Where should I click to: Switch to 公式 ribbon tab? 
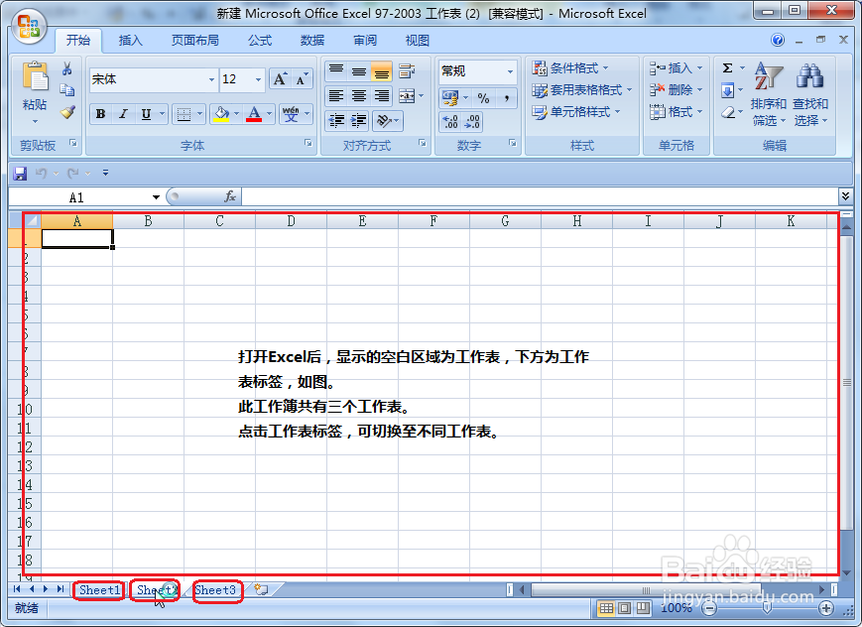[x=260, y=40]
